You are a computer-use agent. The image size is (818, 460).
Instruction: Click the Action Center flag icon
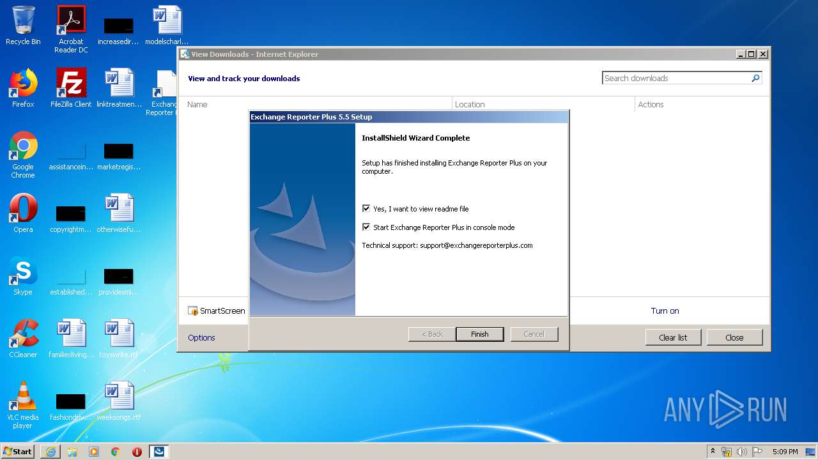pyautogui.click(x=757, y=452)
